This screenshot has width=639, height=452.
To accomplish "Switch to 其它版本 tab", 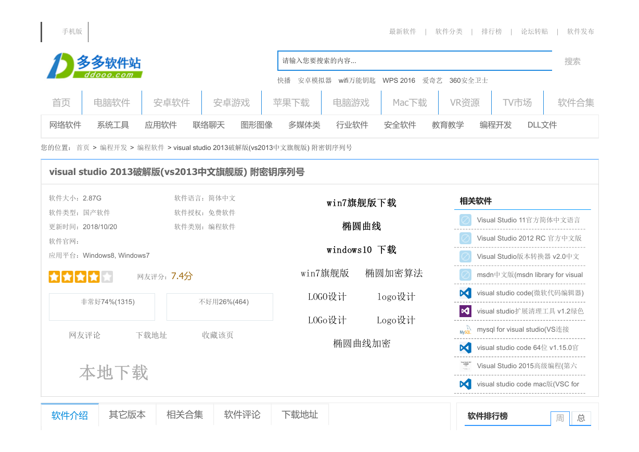I will [127, 415].
